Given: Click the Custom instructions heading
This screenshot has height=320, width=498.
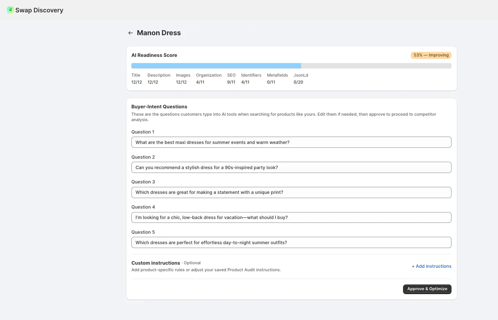Looking at the screenshot, I should coord(156,263).
